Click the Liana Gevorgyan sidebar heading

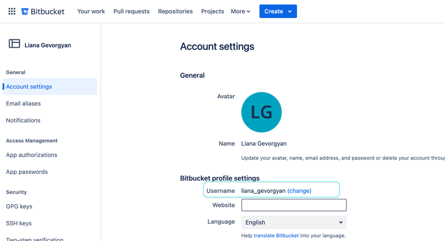(48, 45)
